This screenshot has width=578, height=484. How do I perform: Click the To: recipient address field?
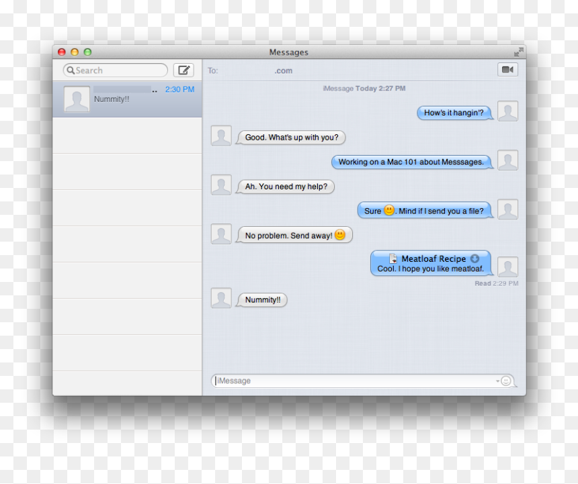(x=350, y=70)
